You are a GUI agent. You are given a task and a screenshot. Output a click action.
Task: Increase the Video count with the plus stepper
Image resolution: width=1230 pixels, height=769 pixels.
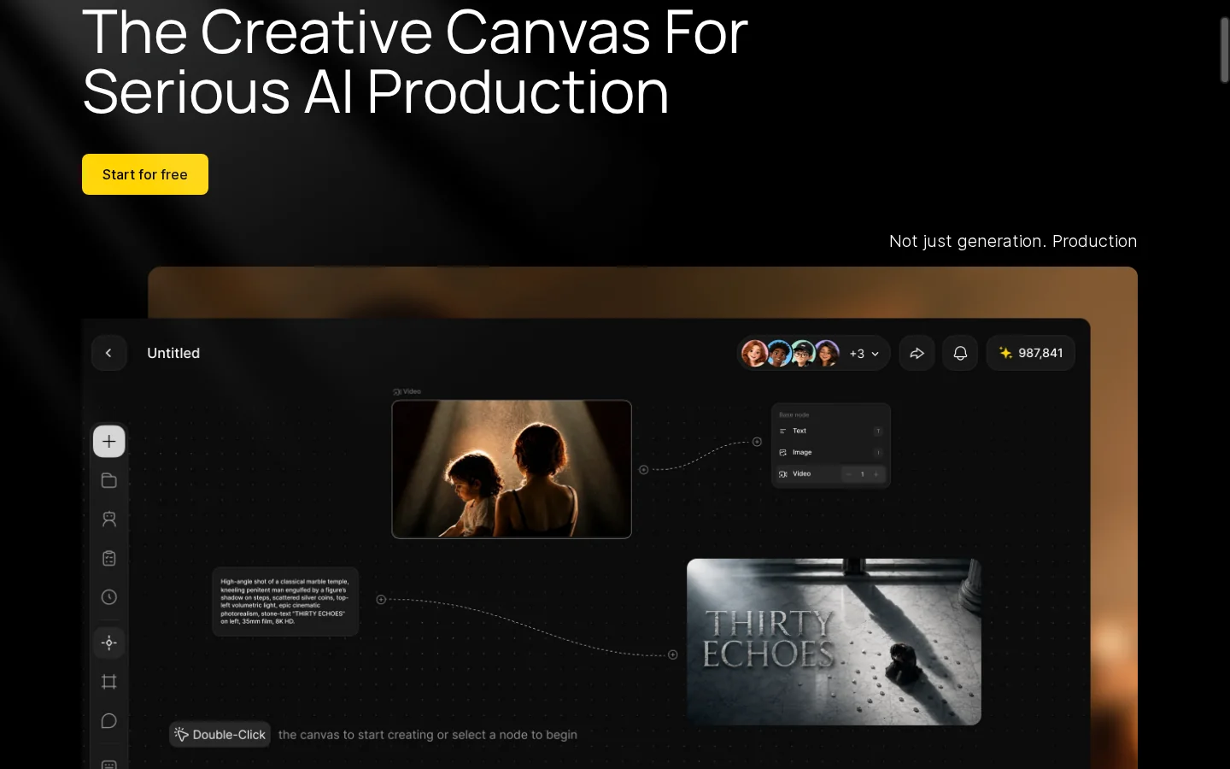click(876, 474)
